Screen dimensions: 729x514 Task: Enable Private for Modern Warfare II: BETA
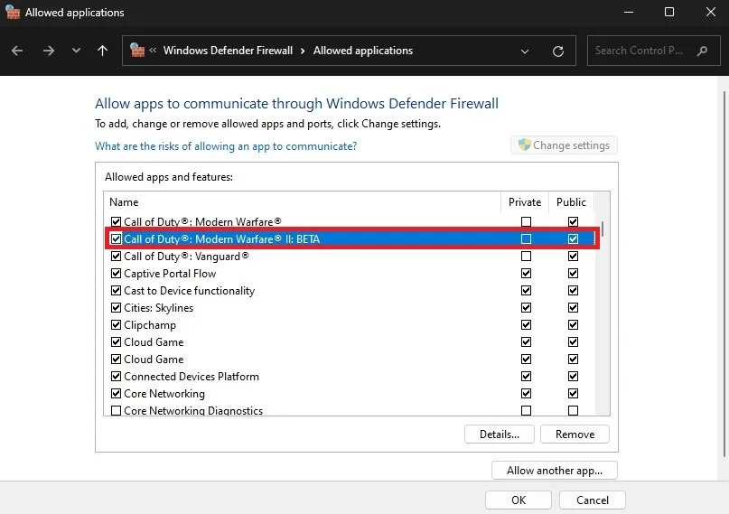pos(527,238)
